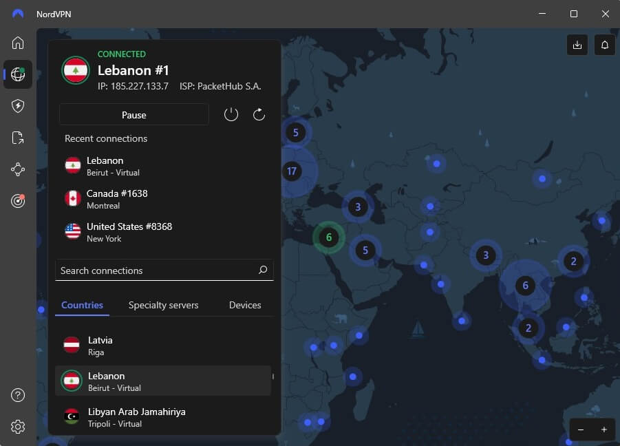This screenshot has height=446, width=620.
Task: Disconnect VPN with the power icon
Action: coord(231,114)
